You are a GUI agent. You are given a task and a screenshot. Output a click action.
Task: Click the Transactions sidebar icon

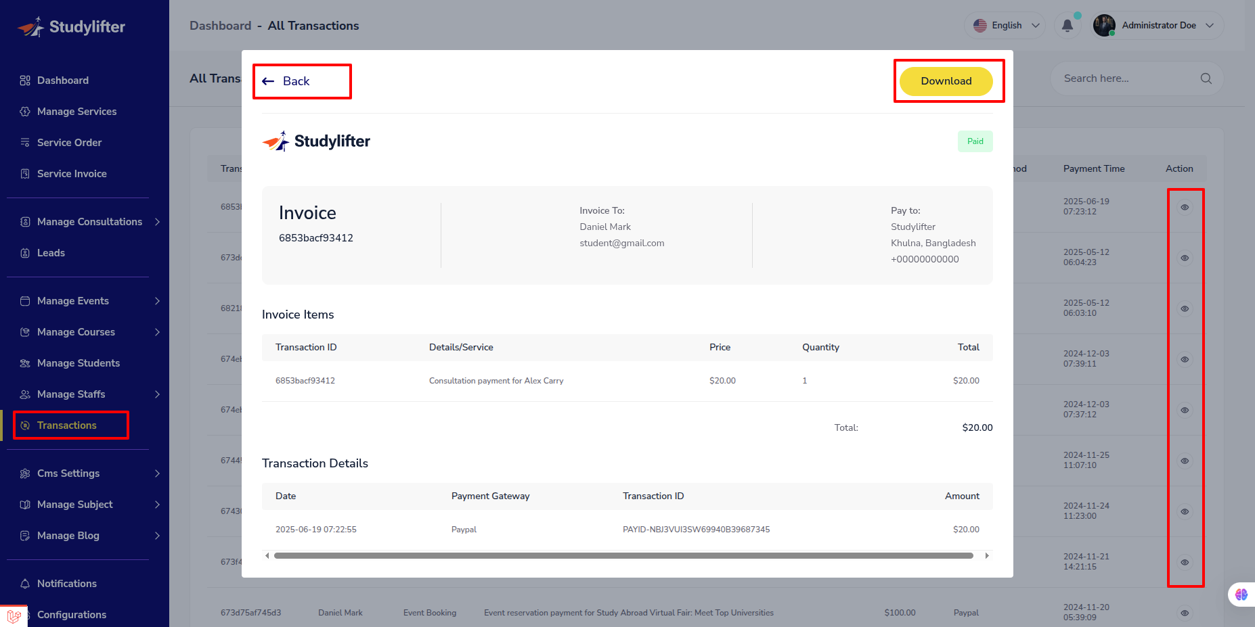(25, 425)
